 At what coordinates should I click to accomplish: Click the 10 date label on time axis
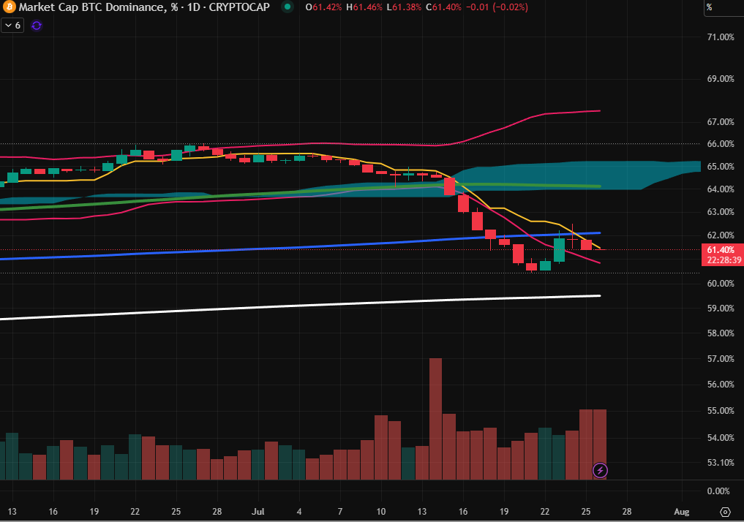tap(381, 512)
